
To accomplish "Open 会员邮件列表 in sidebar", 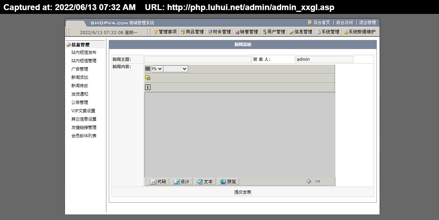I will pos(84,136).
